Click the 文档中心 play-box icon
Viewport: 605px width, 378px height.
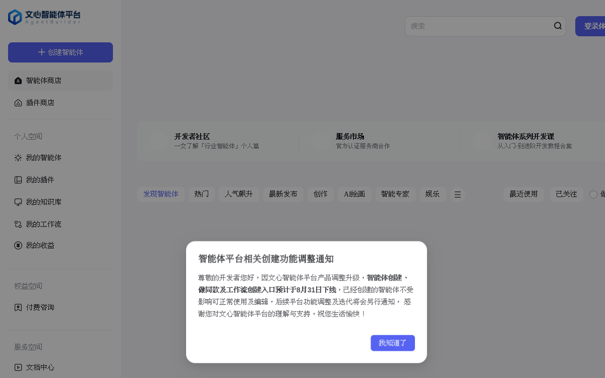pyautogui.click(x=18, y=367)
